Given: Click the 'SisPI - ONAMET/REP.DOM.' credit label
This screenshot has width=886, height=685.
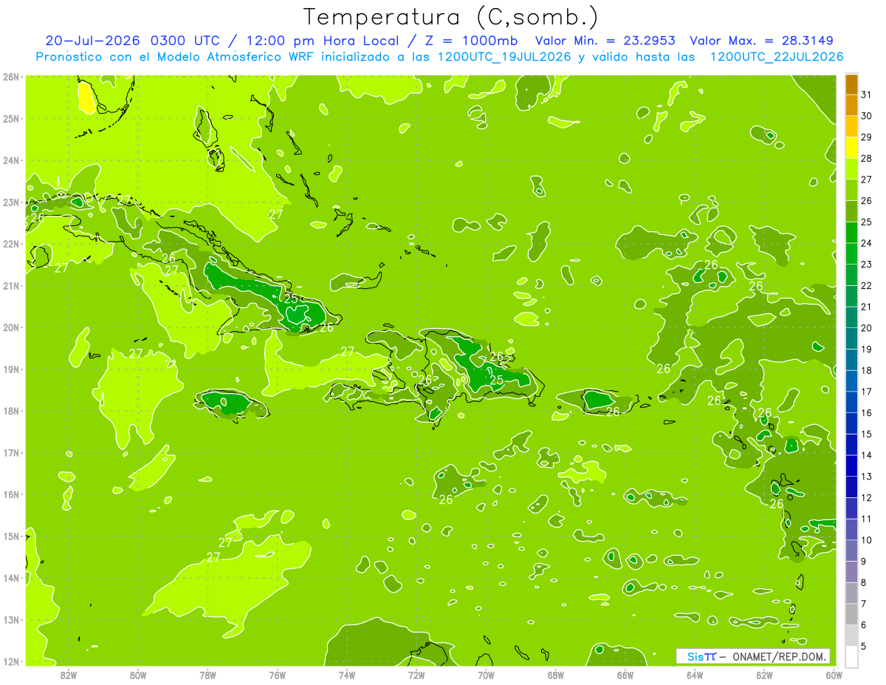Looking at the screenshot, I should tap(754, 656).
